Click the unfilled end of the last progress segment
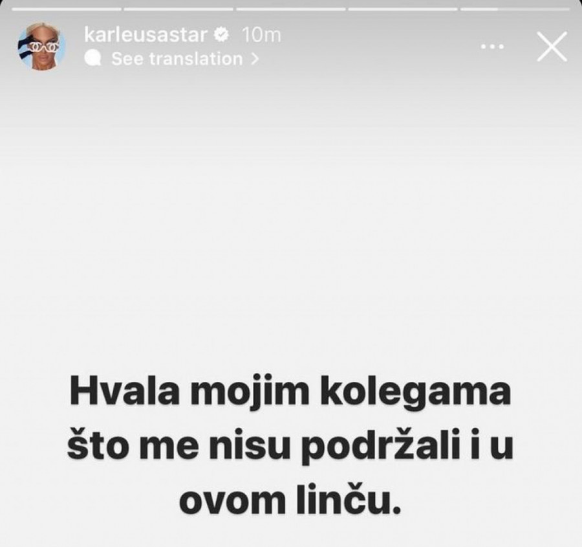Image resolution: width=582 pixels, height=547 pixels. (x=533, y=9)
